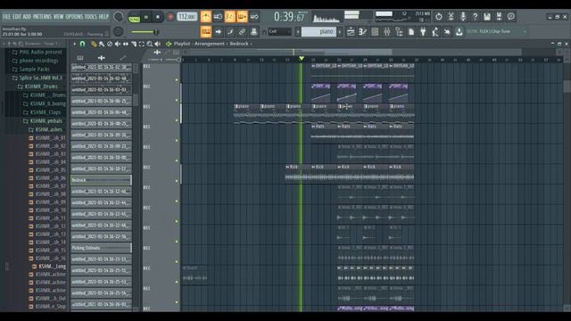Select the zoom magnifier tool in Playlist
571x321 pixels.
[150, 44]
